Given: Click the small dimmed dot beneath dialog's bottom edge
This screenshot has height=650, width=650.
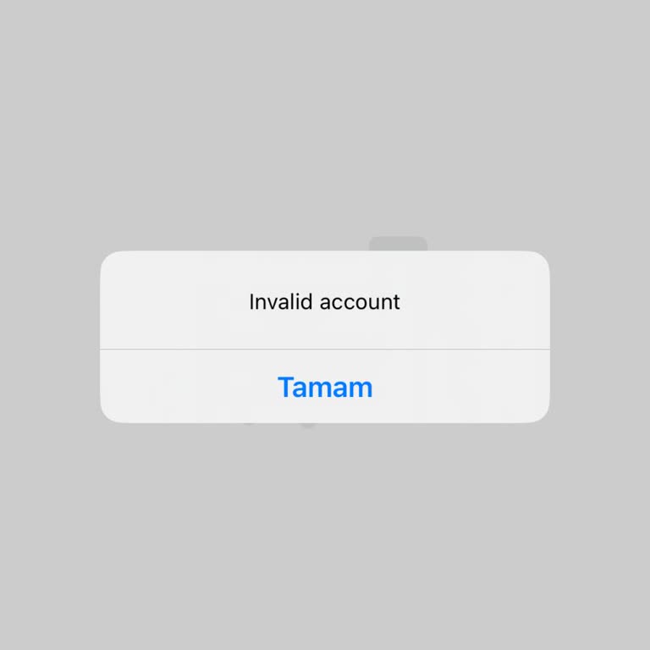Looking at the screenshot, I should 249,424.
